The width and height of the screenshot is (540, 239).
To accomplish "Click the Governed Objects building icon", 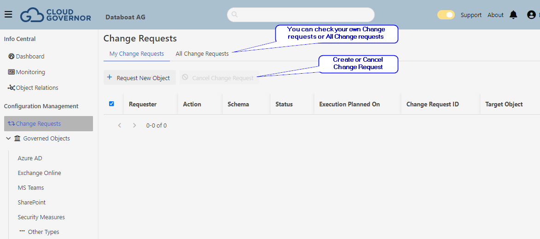I will (17, 139).
